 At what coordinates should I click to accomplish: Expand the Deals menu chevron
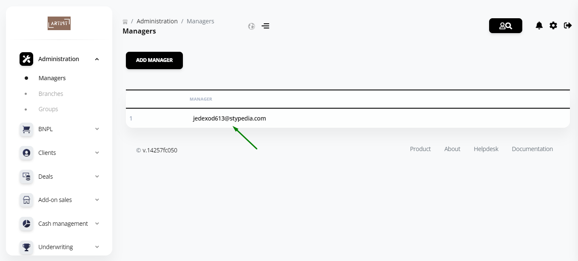tap(97, 177)
